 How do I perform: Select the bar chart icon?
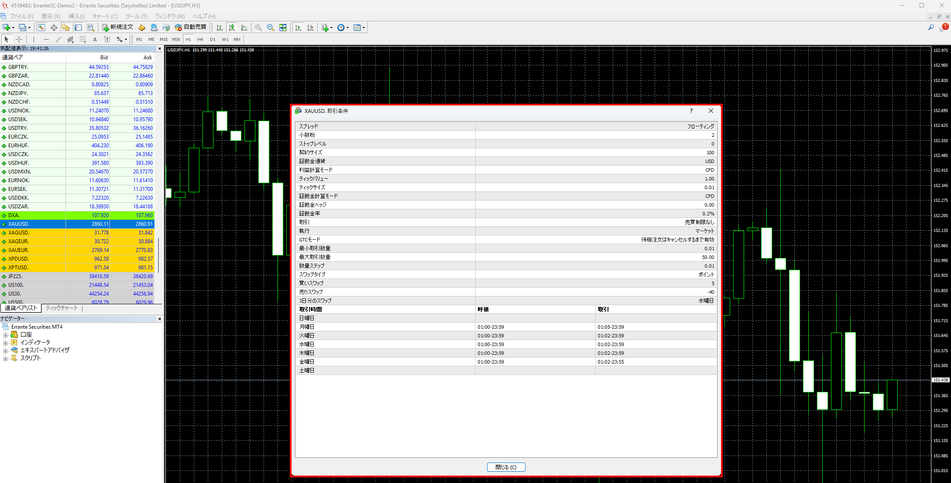tap(220, 27)
